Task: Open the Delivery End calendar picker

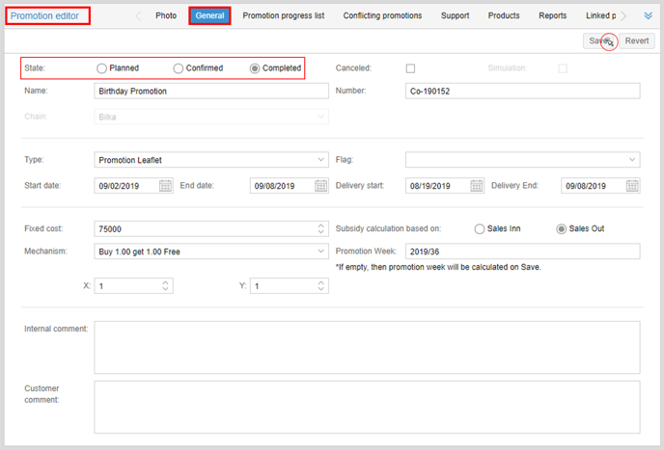Action: tap(632, 186)
